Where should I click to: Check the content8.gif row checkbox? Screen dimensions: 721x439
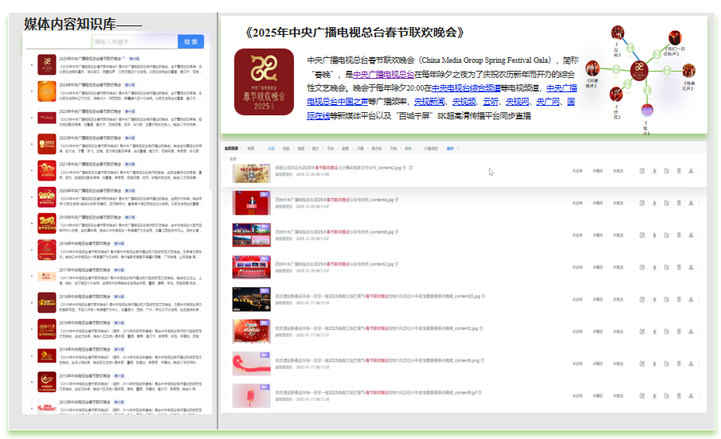(x=225, y=396)
